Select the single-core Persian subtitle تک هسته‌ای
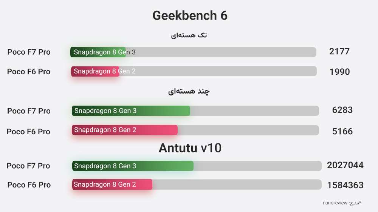Image resolution: width=378 pixels, height=212 pixels. (189, 35)
